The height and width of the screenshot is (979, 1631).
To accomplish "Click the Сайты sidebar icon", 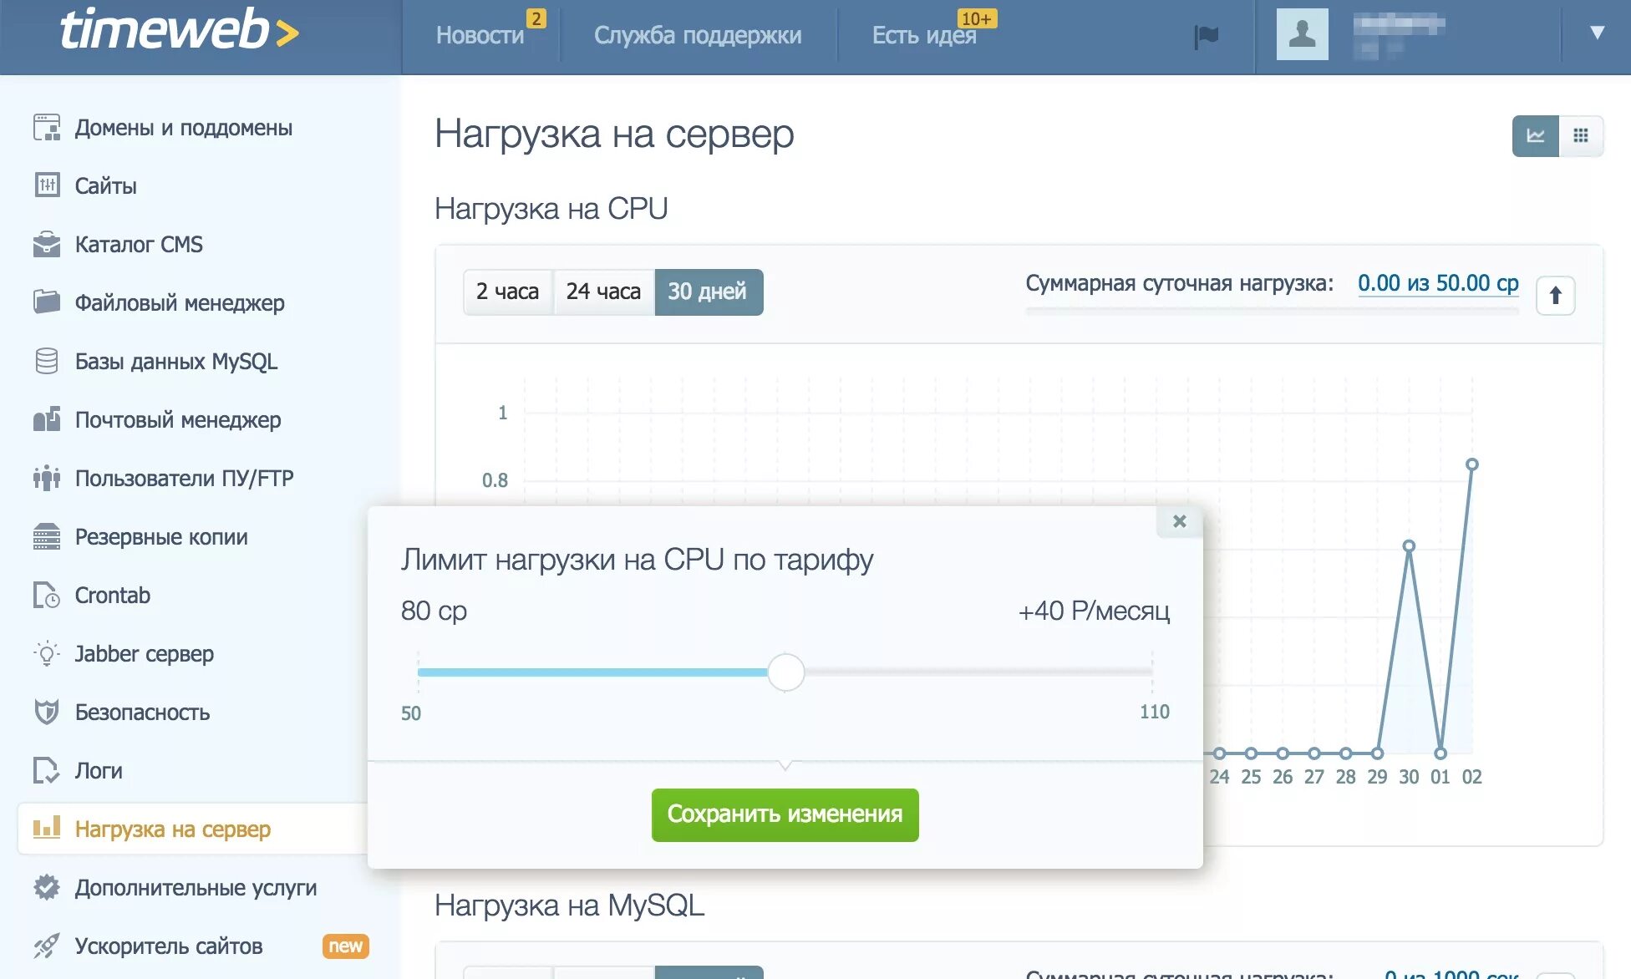I will [47, 185].
